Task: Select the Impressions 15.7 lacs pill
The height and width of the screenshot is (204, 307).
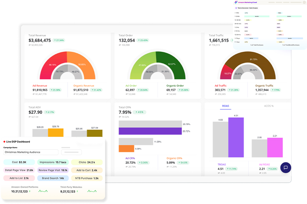Action: [53, 162]
